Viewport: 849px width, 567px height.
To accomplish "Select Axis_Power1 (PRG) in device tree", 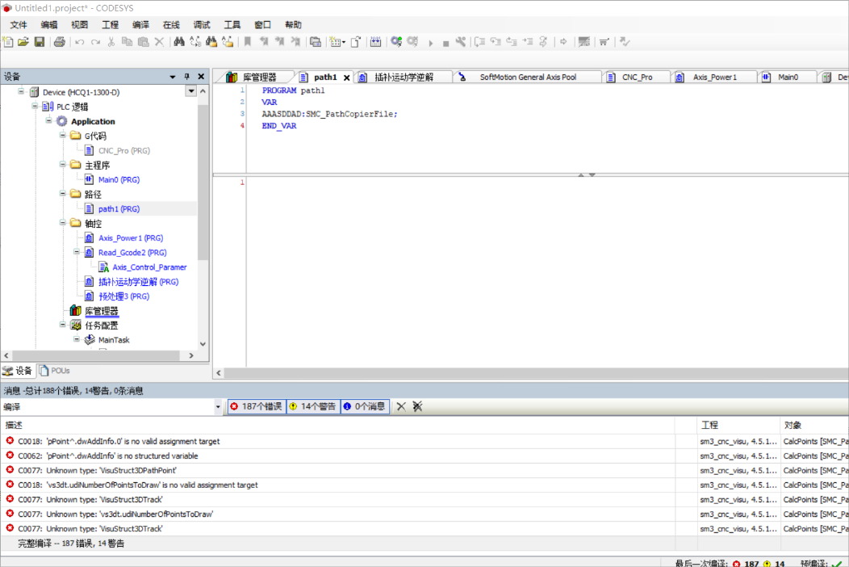I will (x=130, y=238).
